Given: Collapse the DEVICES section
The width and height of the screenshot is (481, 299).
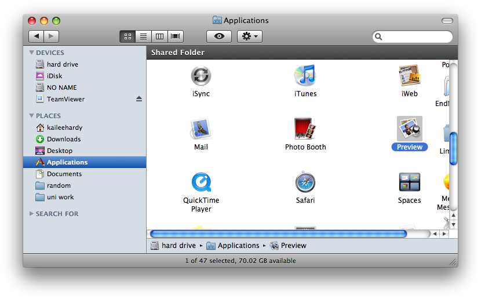Looking at the screenshot, I should point(31,52).
